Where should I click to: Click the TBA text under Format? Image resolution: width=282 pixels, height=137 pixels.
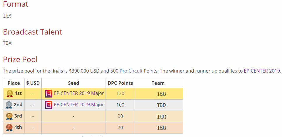[x=7, y=16]
